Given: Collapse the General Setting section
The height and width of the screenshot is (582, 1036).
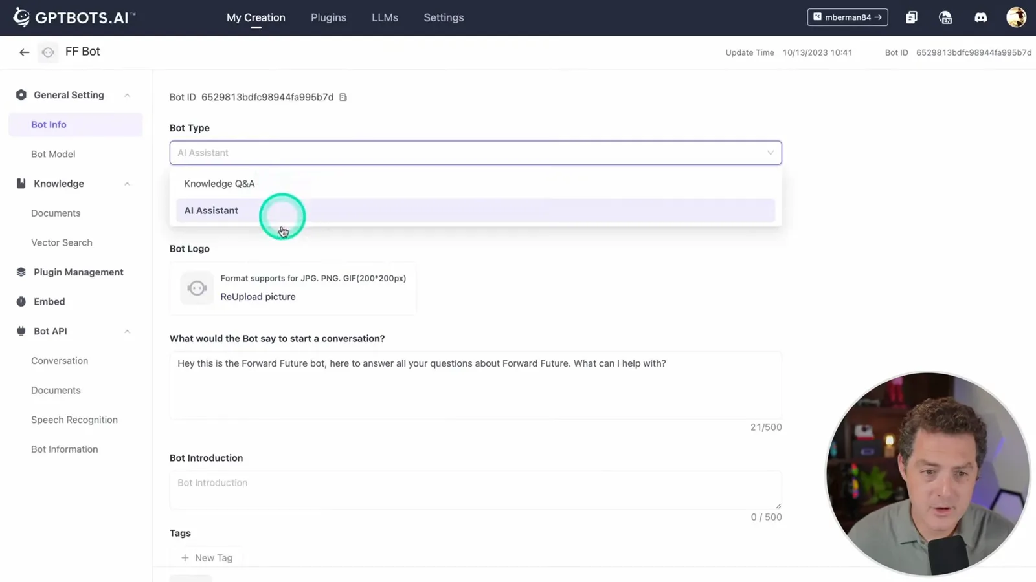Looking at the screenshot, I should [127, 95].
